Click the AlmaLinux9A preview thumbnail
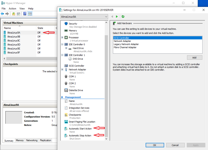The height and width of the screenshot is (150, 208). point(14,117)
